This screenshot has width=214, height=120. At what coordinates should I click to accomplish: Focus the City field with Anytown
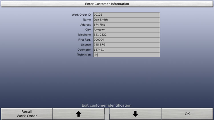[126, 30]
